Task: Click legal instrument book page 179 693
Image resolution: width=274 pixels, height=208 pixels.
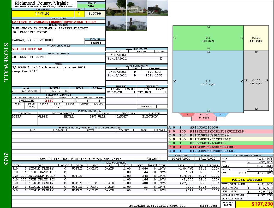Action: tap(154, 72)
